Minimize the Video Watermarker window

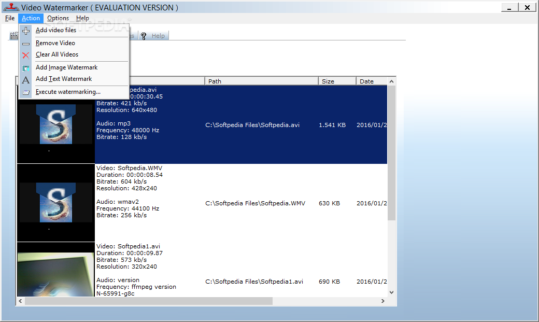click(x=509, y=7)
